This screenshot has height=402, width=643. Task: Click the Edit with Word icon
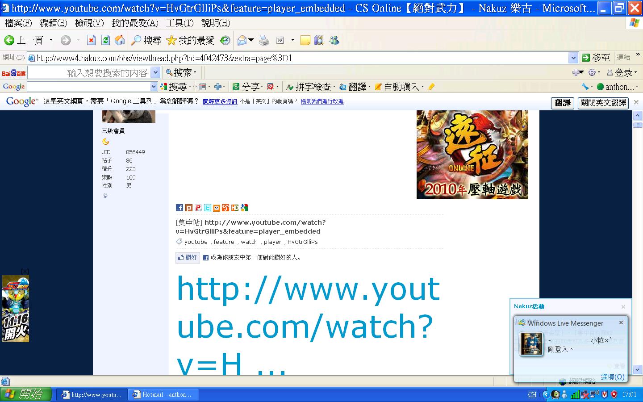click(x=280, y=41)
